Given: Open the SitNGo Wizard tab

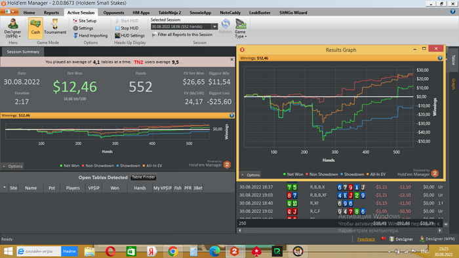Looking at the screenshot, I should (293, 12).
